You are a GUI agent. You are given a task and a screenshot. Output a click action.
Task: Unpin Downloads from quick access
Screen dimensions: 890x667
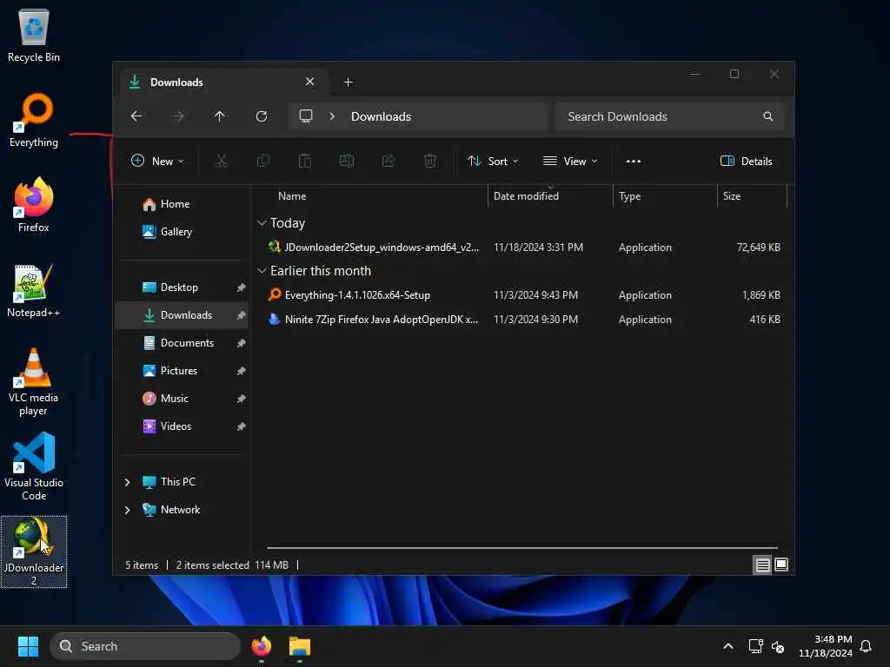click(x=242, y=315)
